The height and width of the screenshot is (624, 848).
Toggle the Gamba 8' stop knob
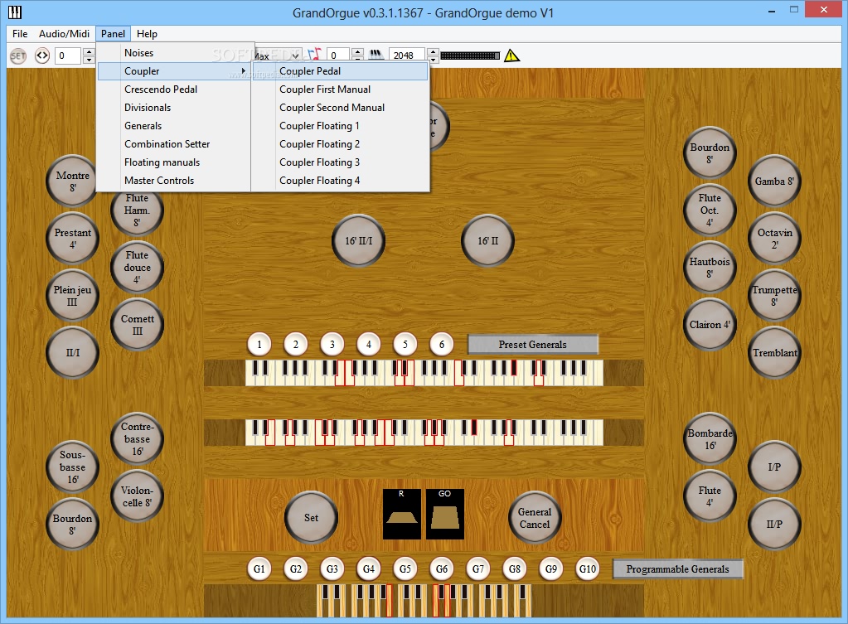point(774,181)
